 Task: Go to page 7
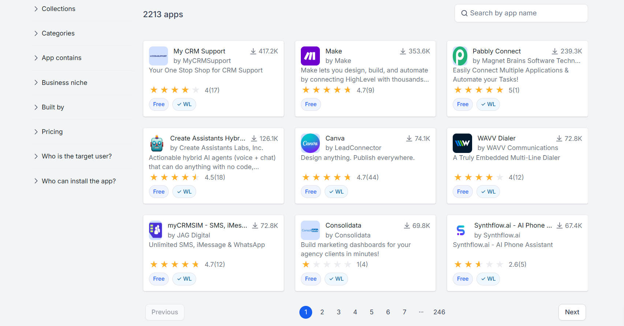point(404,312)
